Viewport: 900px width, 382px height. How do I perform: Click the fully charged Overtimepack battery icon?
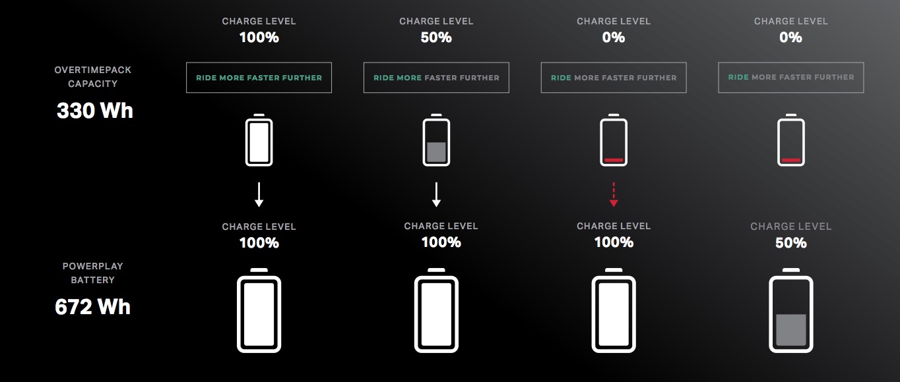click(x=259, y=141)
